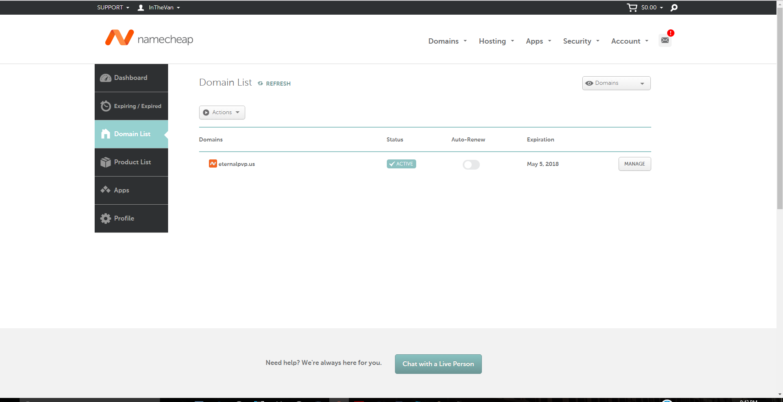Click the Status column header
783x402 pixels.
tap(395, 139)
